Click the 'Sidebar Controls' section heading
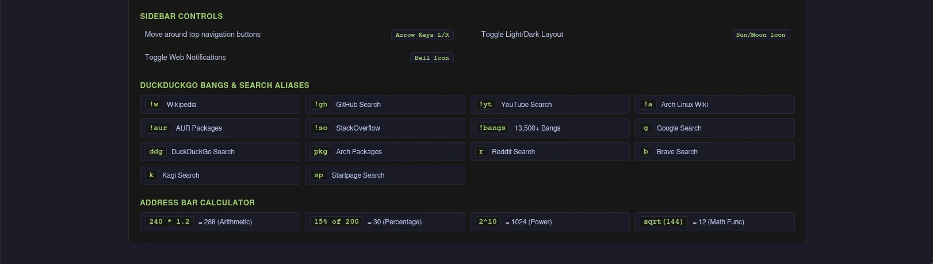This screenshot has height=264, width=933. 181,16
